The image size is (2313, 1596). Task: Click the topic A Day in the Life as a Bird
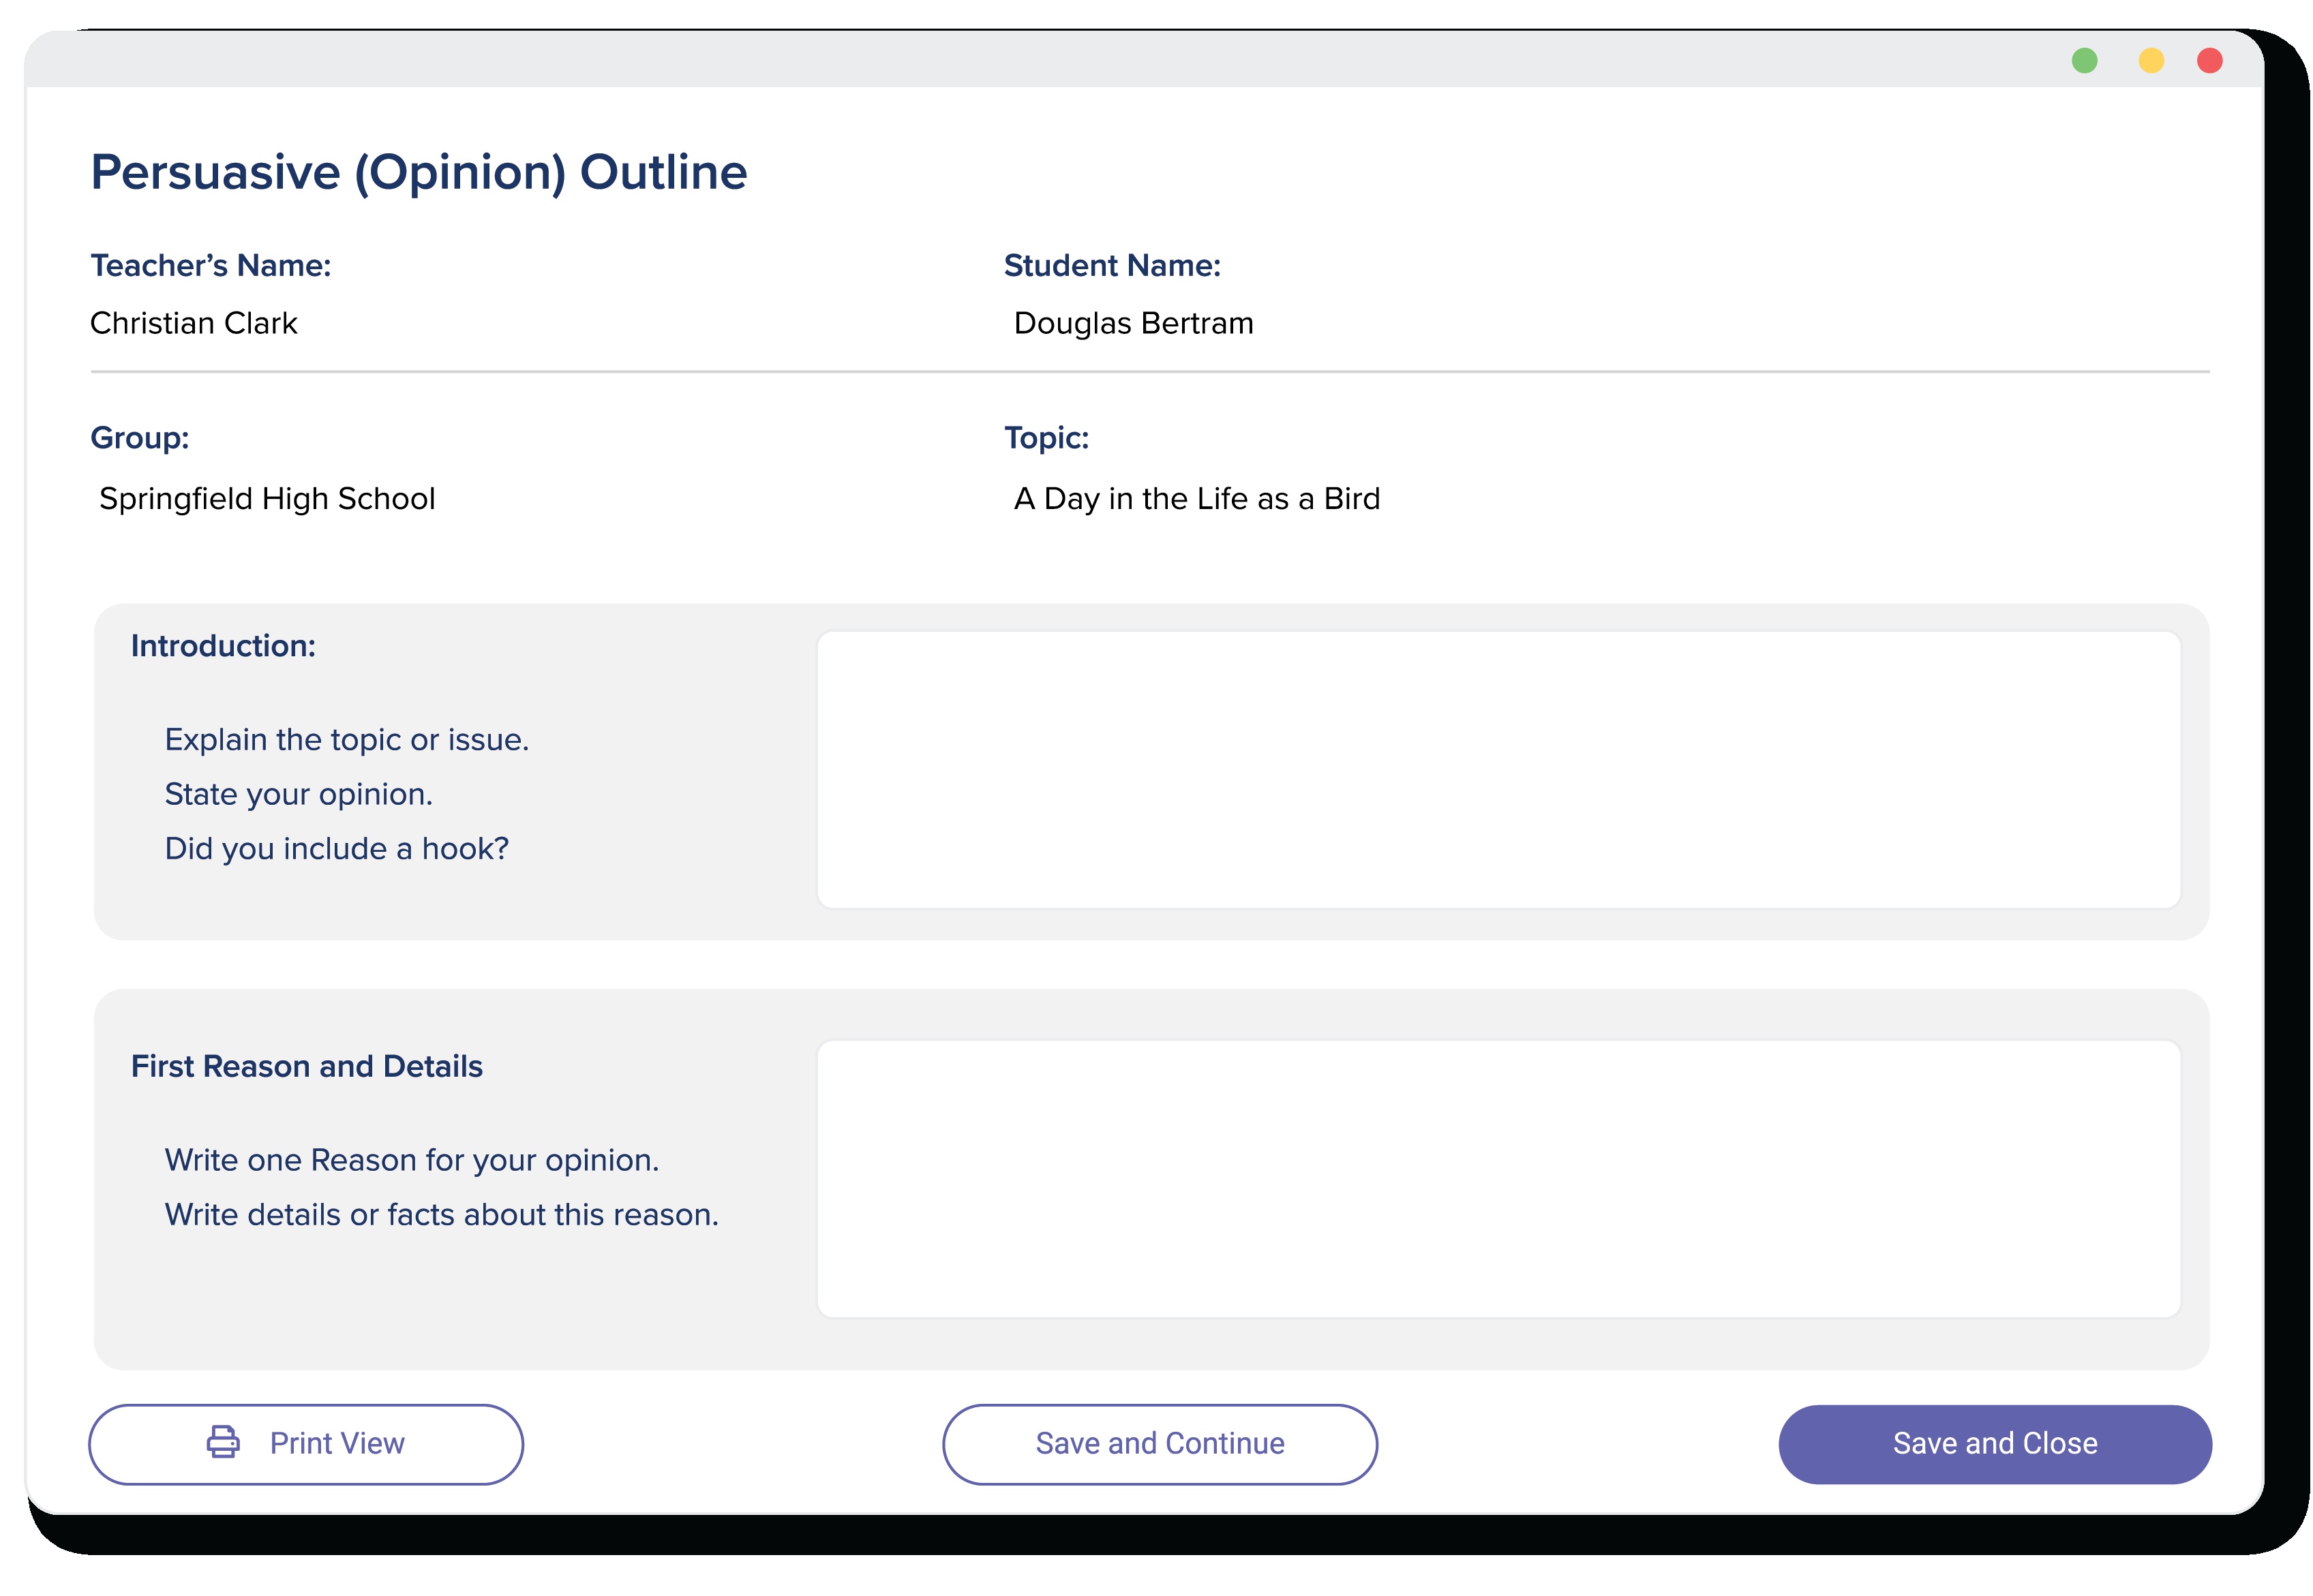coord(1196,499)
